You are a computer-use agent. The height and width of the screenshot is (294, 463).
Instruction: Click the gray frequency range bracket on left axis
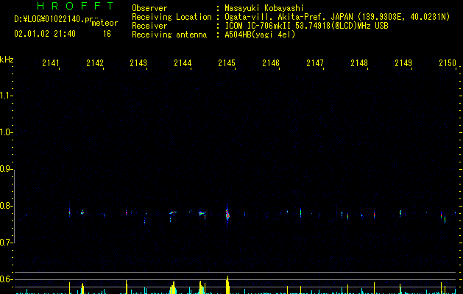coord(15,207)
